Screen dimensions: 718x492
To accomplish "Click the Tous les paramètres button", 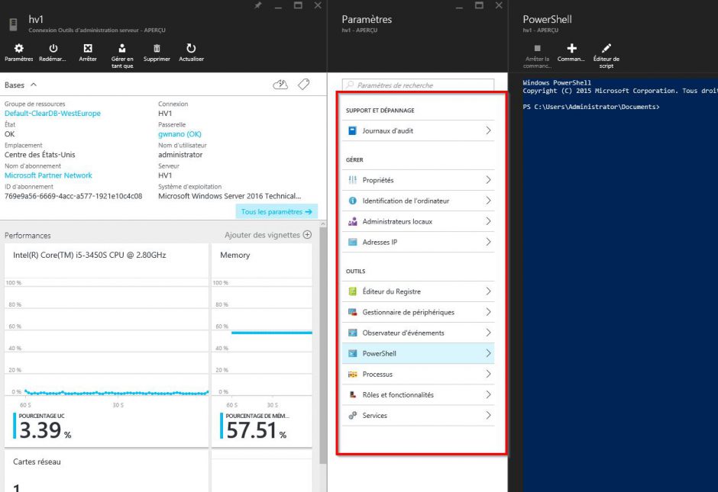I will click(277, 212).
